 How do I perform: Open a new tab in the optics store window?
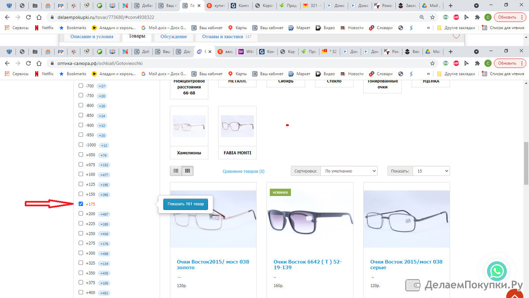(x=450, y=52)
